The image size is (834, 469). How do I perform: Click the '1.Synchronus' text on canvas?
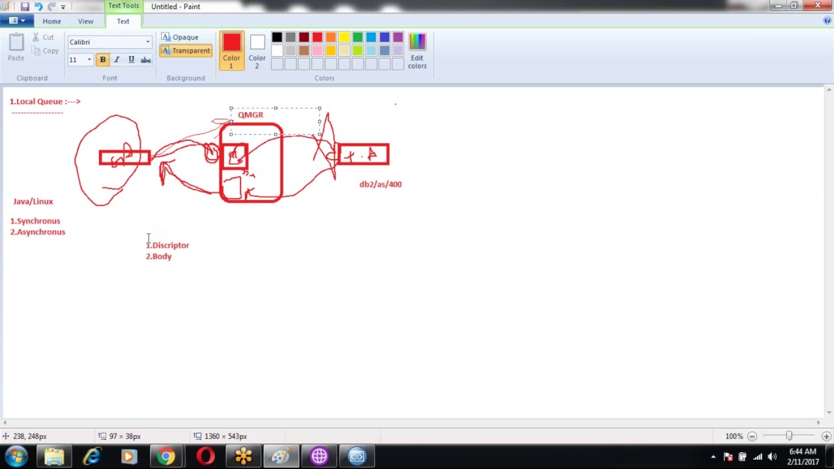pyautogui.click(x=35, y=221)
